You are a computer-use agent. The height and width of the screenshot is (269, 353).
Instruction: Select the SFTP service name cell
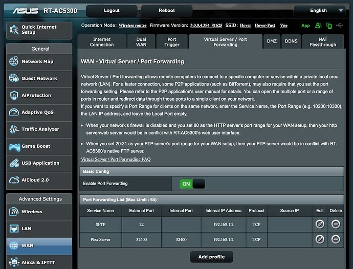pyautogui.click(x=100, y=225)
